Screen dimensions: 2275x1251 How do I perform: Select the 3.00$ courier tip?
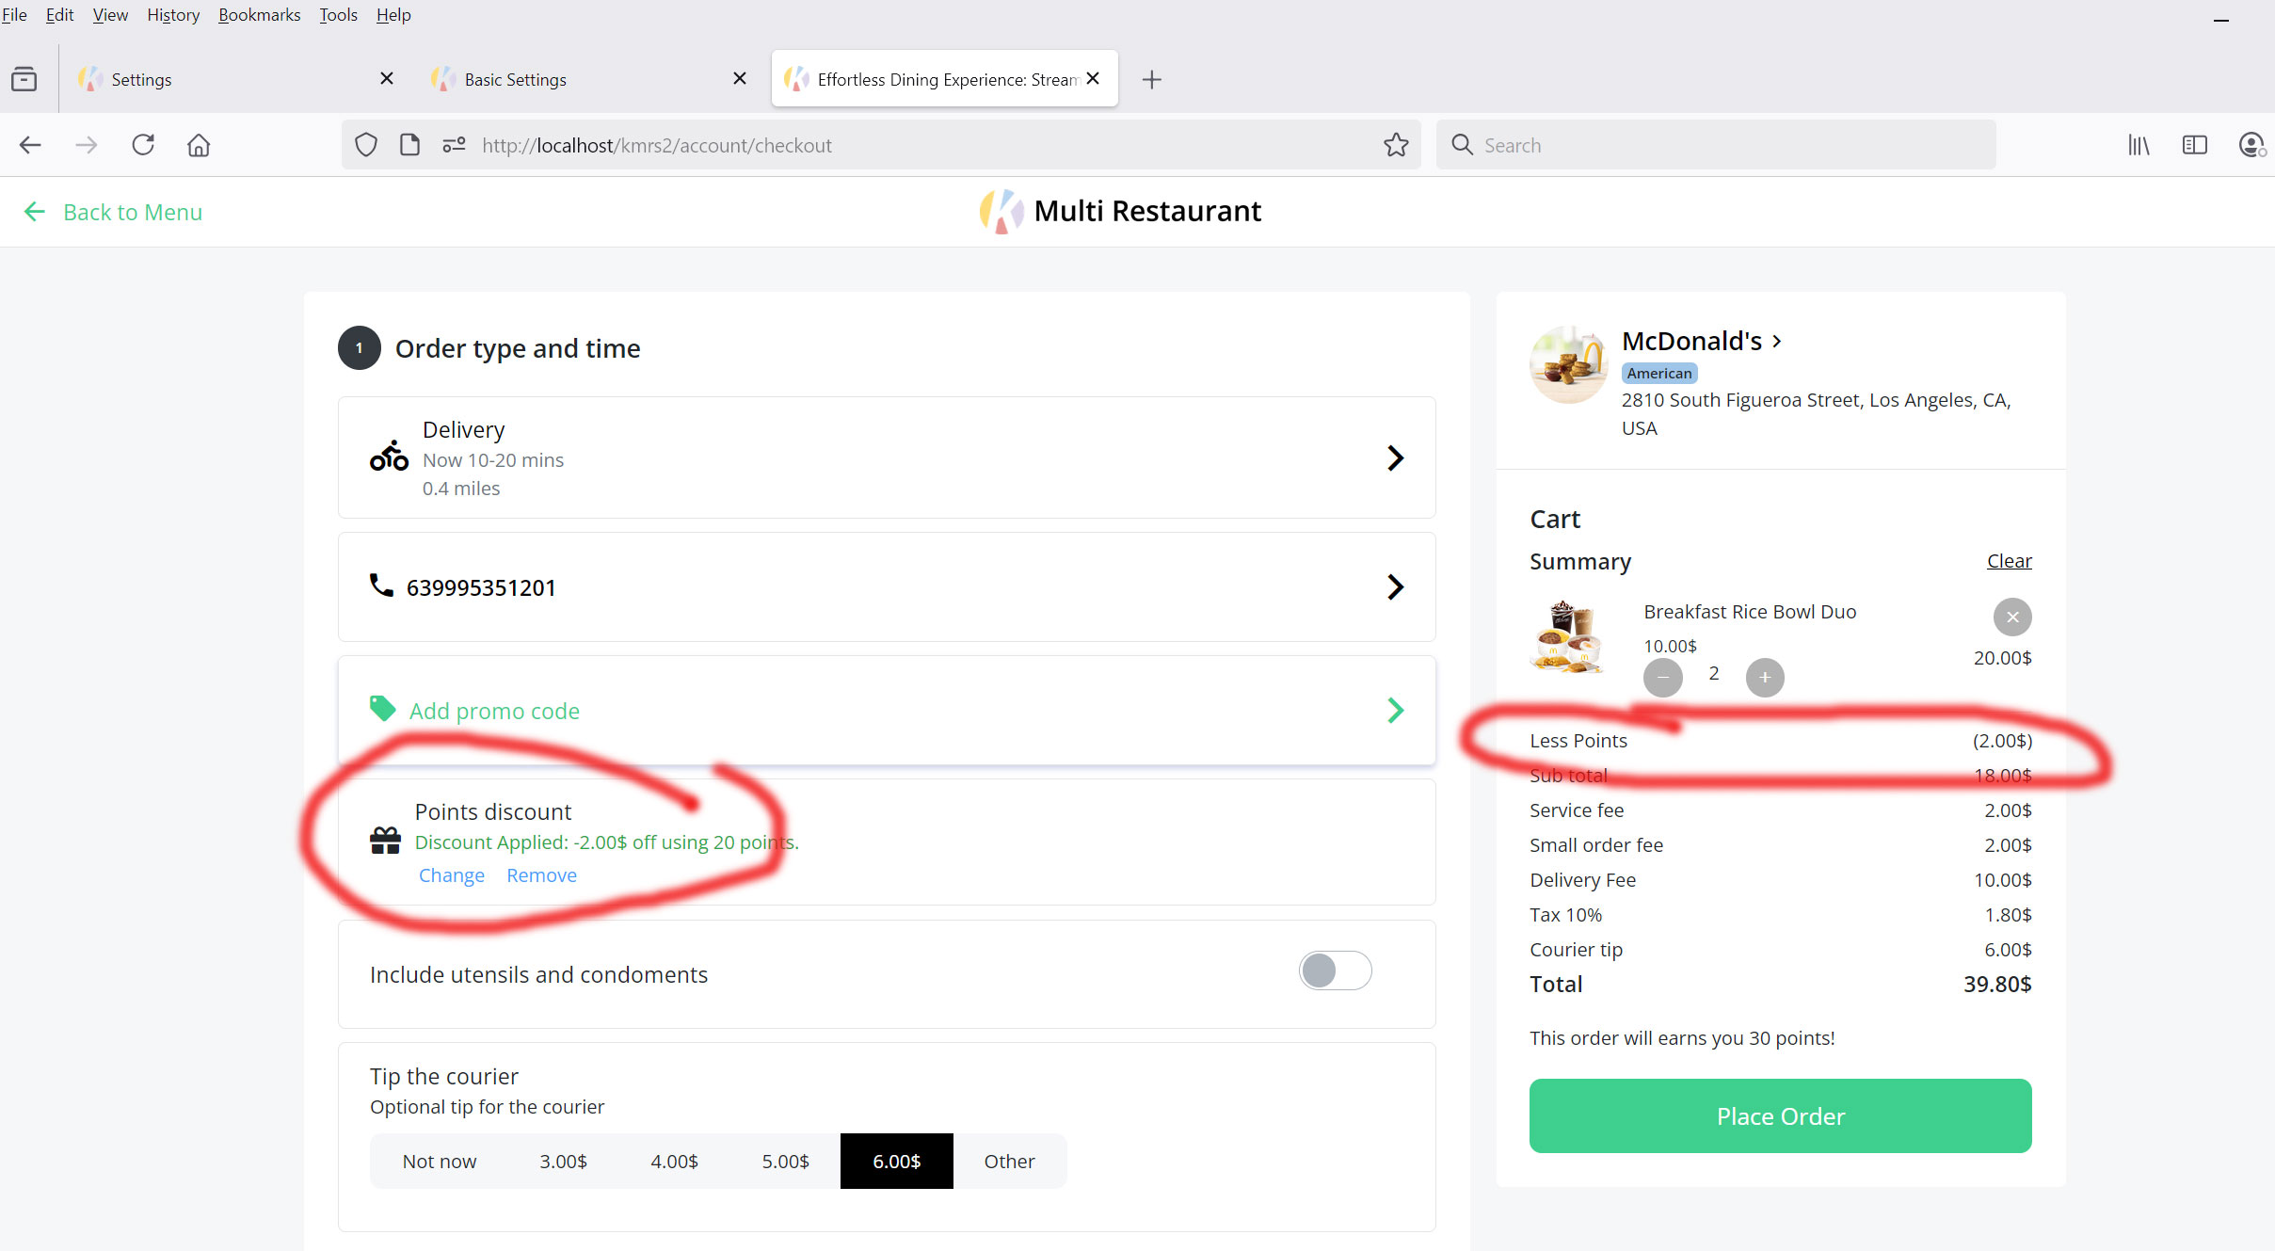[563, 1162]
